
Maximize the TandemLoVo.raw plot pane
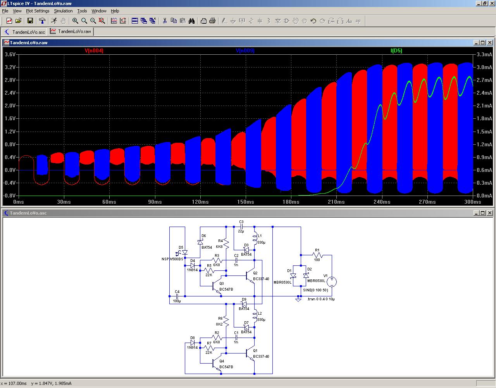482,43
